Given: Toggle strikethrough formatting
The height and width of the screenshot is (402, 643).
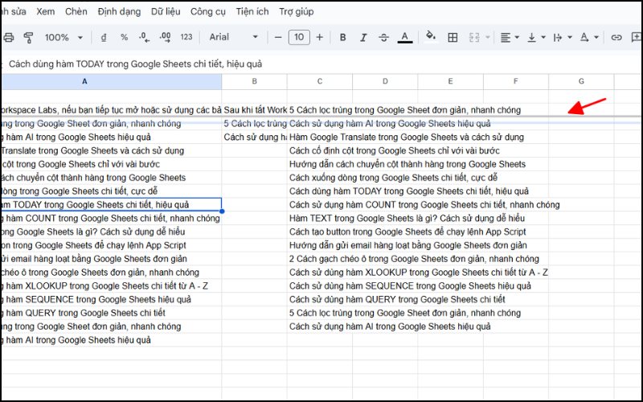Looking at the screenshot, I should 384,37.
